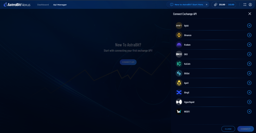
Task: Open Bybit using its arrow icon
Action: [249, 26]
